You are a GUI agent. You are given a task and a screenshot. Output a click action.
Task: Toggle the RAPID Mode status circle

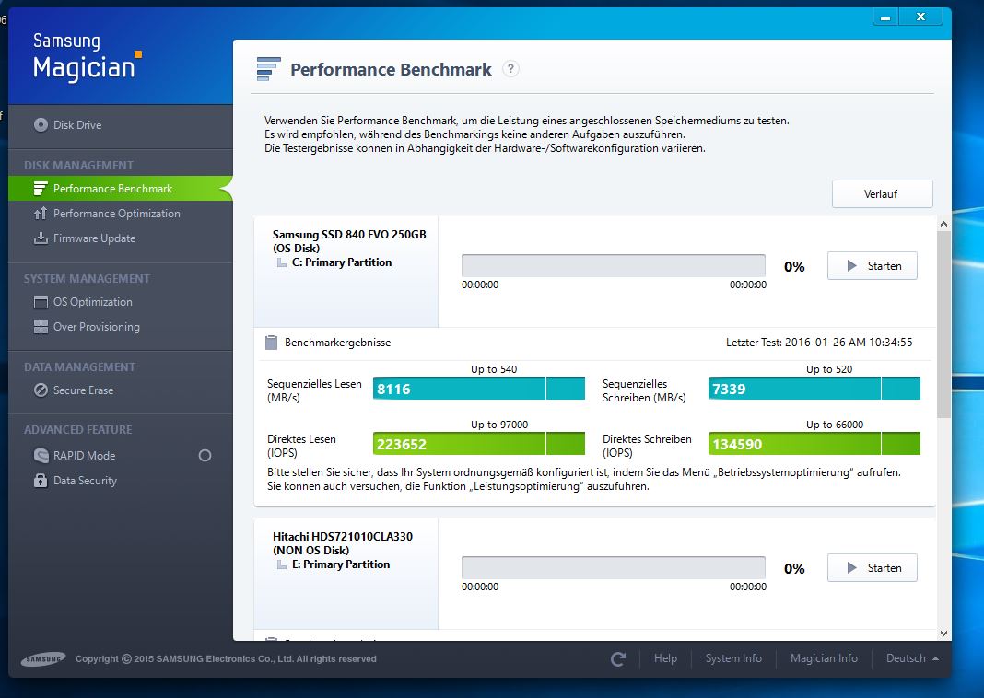tap(205, 455)
